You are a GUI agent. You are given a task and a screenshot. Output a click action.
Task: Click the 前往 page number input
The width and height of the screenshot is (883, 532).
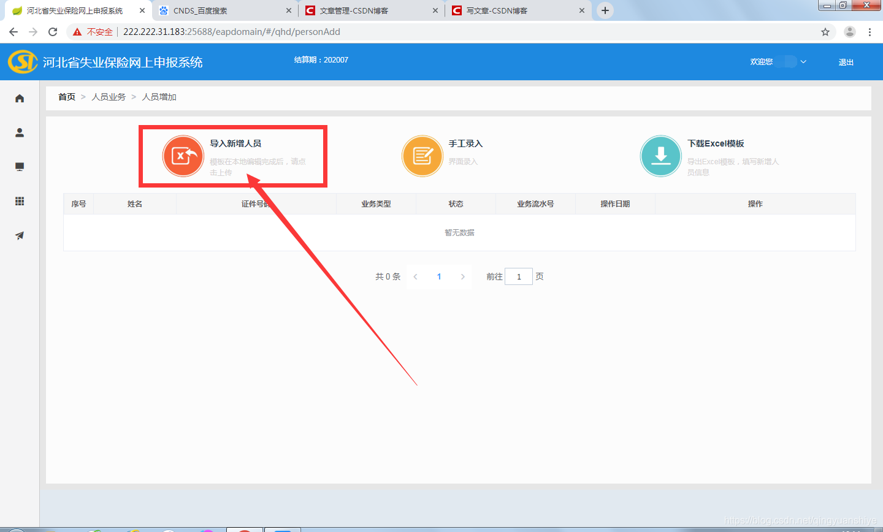519,276
